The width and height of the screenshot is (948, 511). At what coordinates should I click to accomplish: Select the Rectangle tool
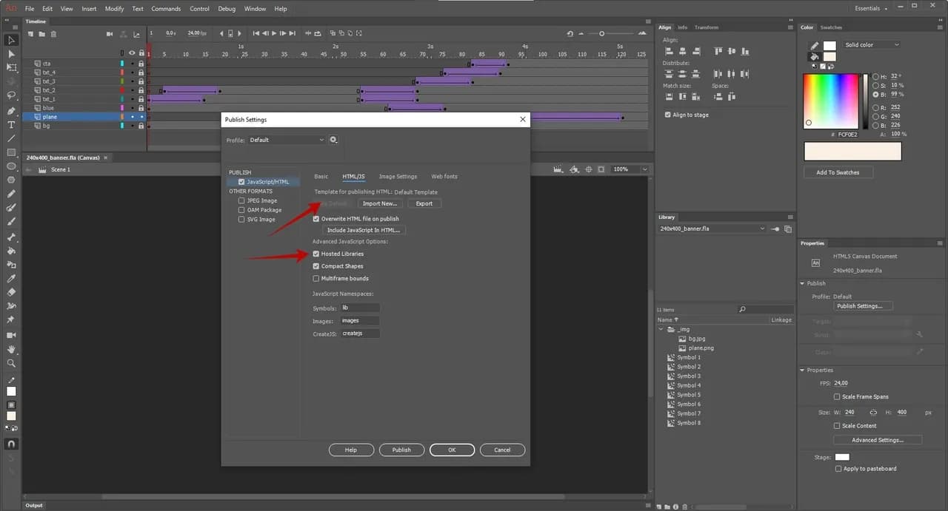[x=11, y=152]
